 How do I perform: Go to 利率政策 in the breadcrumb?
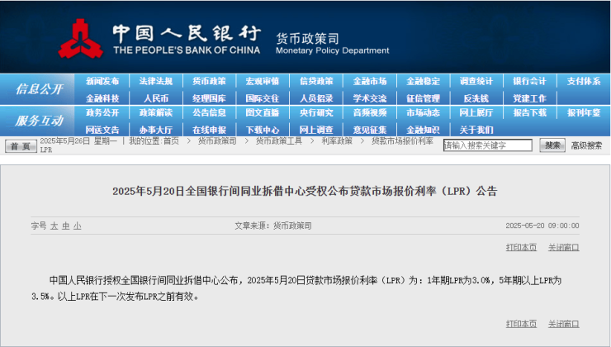(337, 141)
